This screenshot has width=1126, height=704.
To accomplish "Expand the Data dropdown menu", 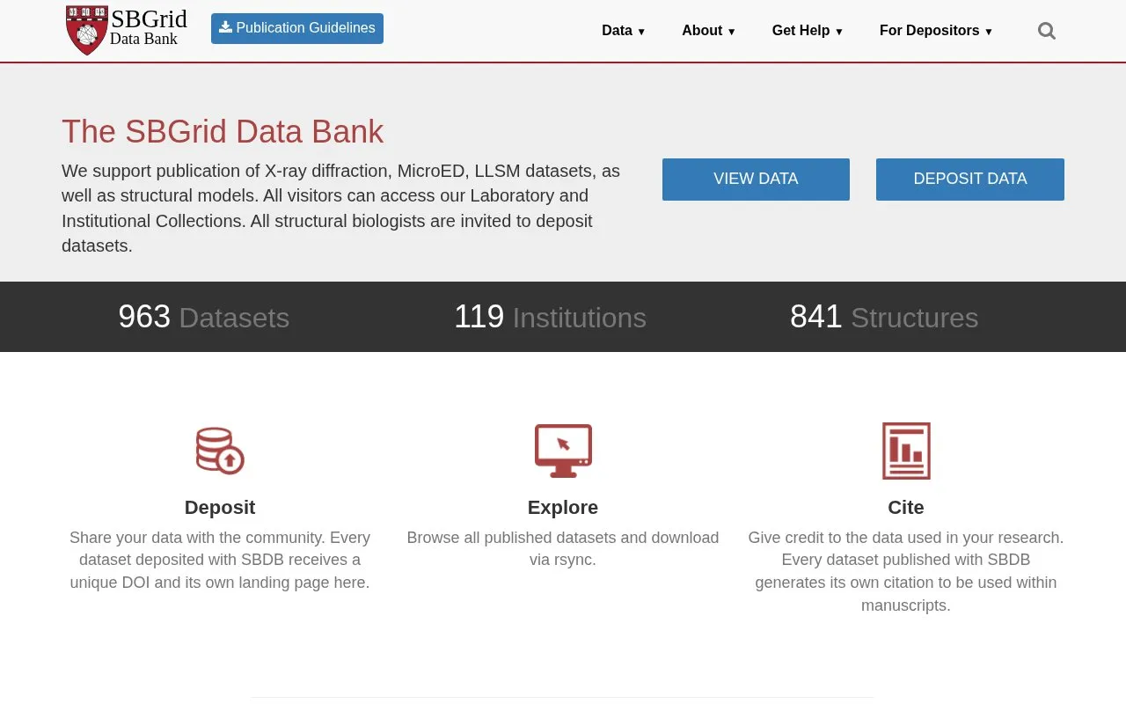I will [624, 31].
